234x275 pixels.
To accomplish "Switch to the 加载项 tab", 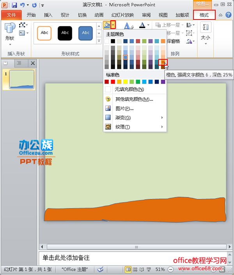I will (183, 15).
